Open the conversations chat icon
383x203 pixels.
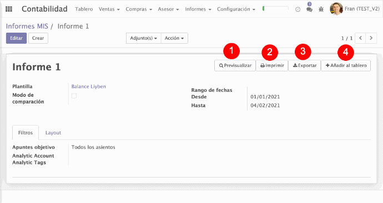[x=309, y=9]
